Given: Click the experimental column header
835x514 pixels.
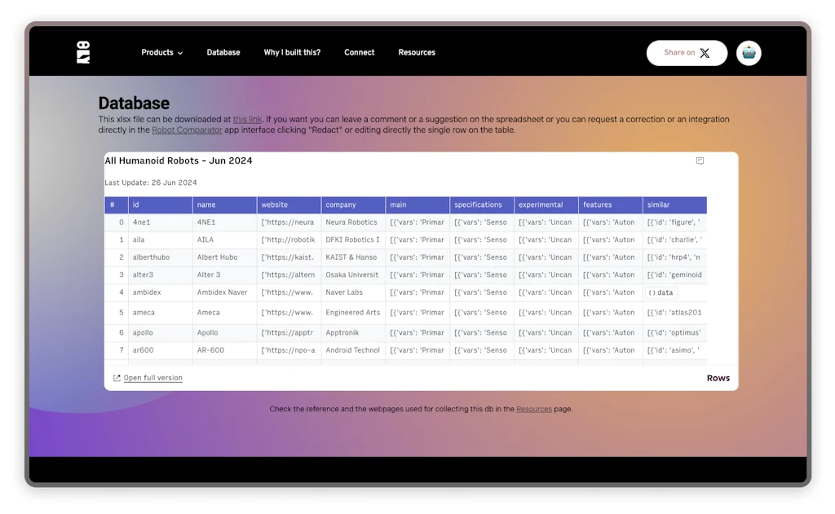Looking at the screenshot, I should click(546, 204).
